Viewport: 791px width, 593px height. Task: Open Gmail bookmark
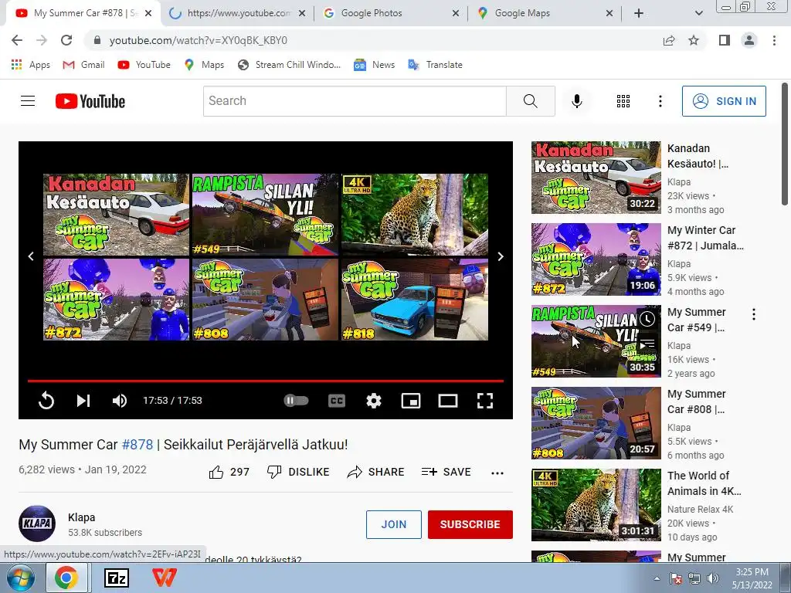[x=83, y=65]
